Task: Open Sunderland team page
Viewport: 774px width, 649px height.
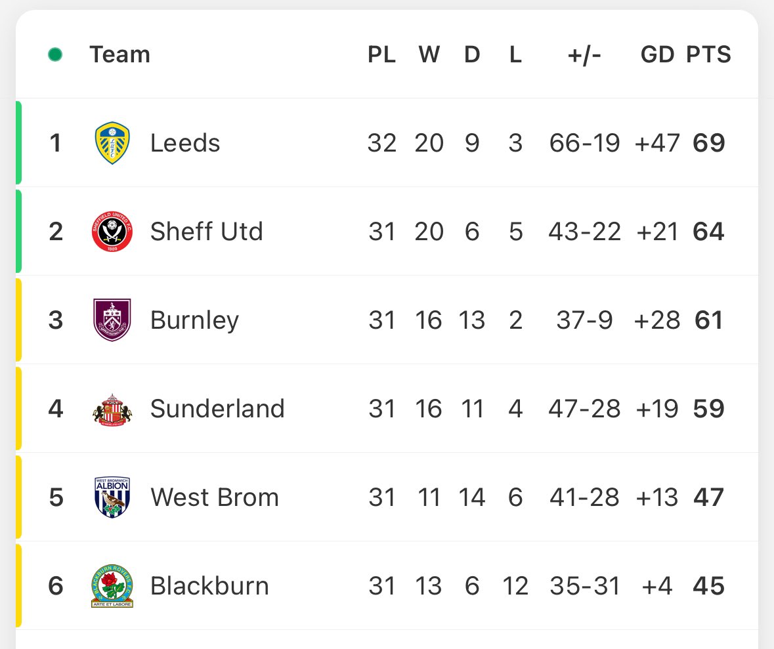Action: click(217, 409)
